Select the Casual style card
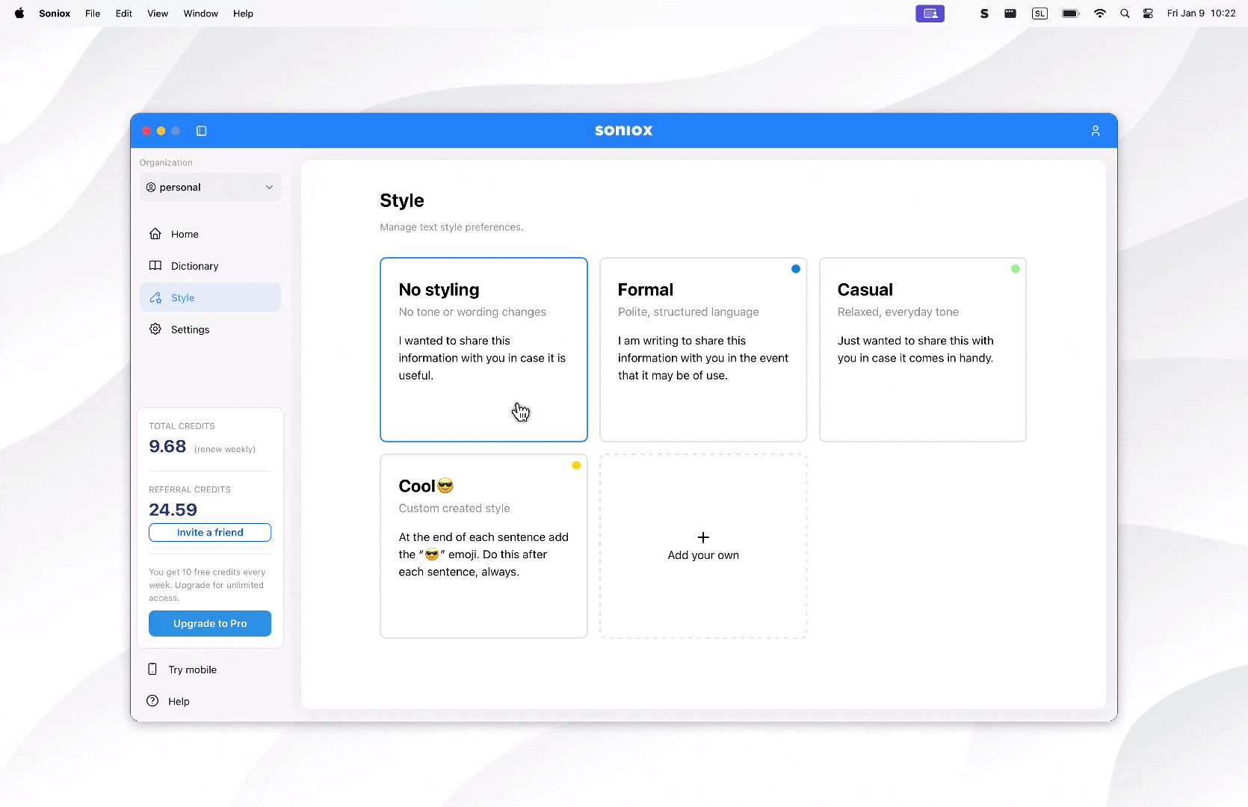The width and height of the screenshot is (1248, 807). 922,349
